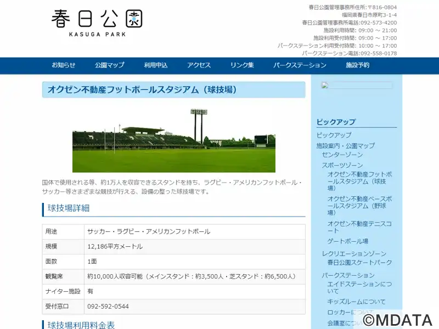
Task: Click the office phone 092-573-4200 line
Action: pyautogui.click(x=350, y=22)
